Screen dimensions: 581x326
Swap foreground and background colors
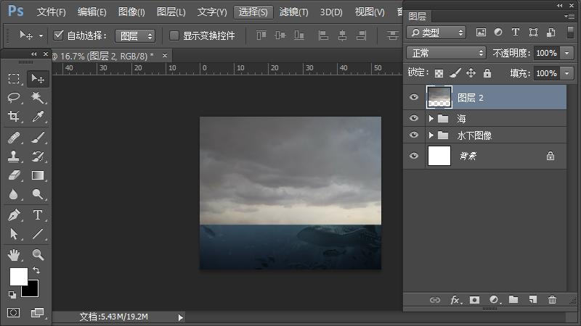[36, 270]
